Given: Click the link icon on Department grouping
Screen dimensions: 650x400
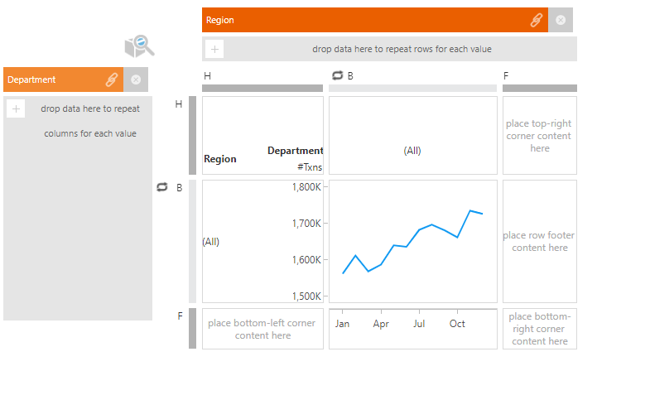Looking at the screenshot, I should [112, 80].
